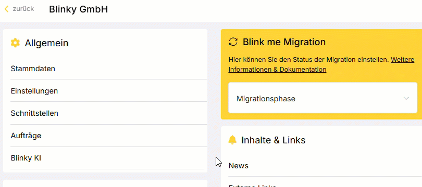This screenshot has height=187, width=422.
Task: Click the Allgemein section heading
Action: (x=46, y=43)
